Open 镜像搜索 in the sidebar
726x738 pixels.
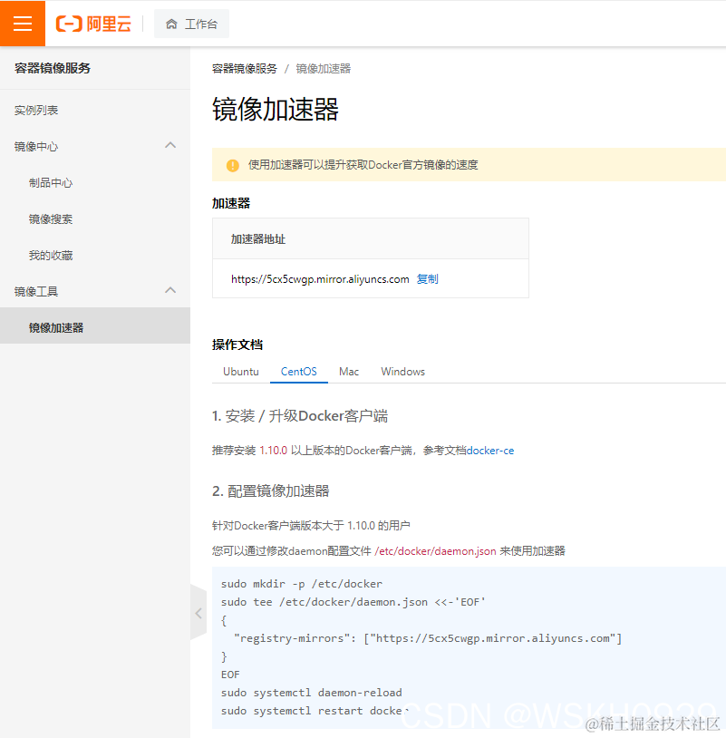click(x=51, y=218)
